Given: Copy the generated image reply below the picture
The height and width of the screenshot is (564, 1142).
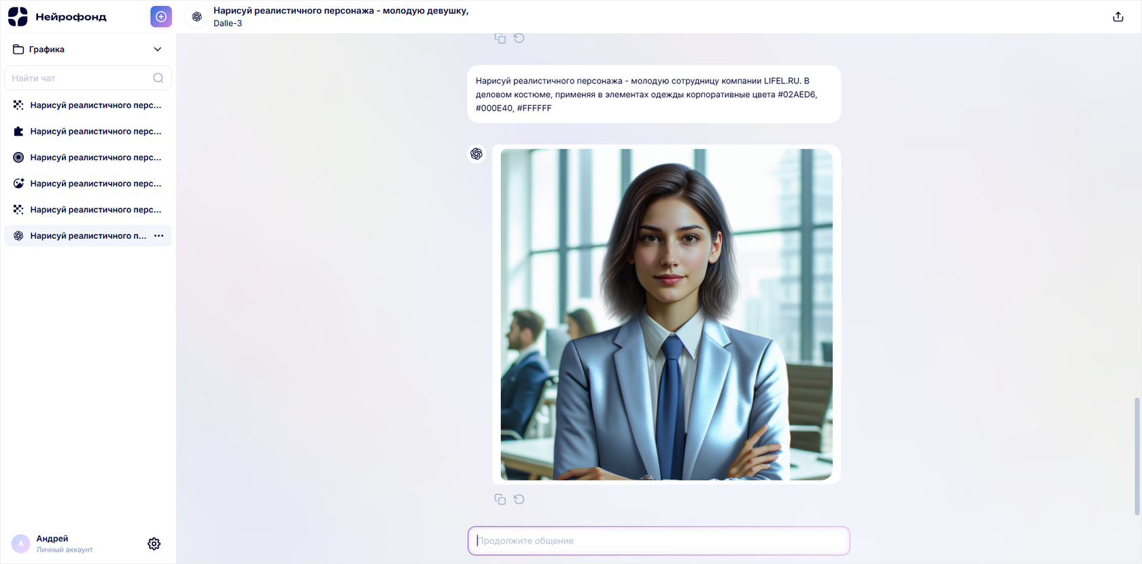Looking at the screenshot, I should pyautogui.click(x=500, y=500).
